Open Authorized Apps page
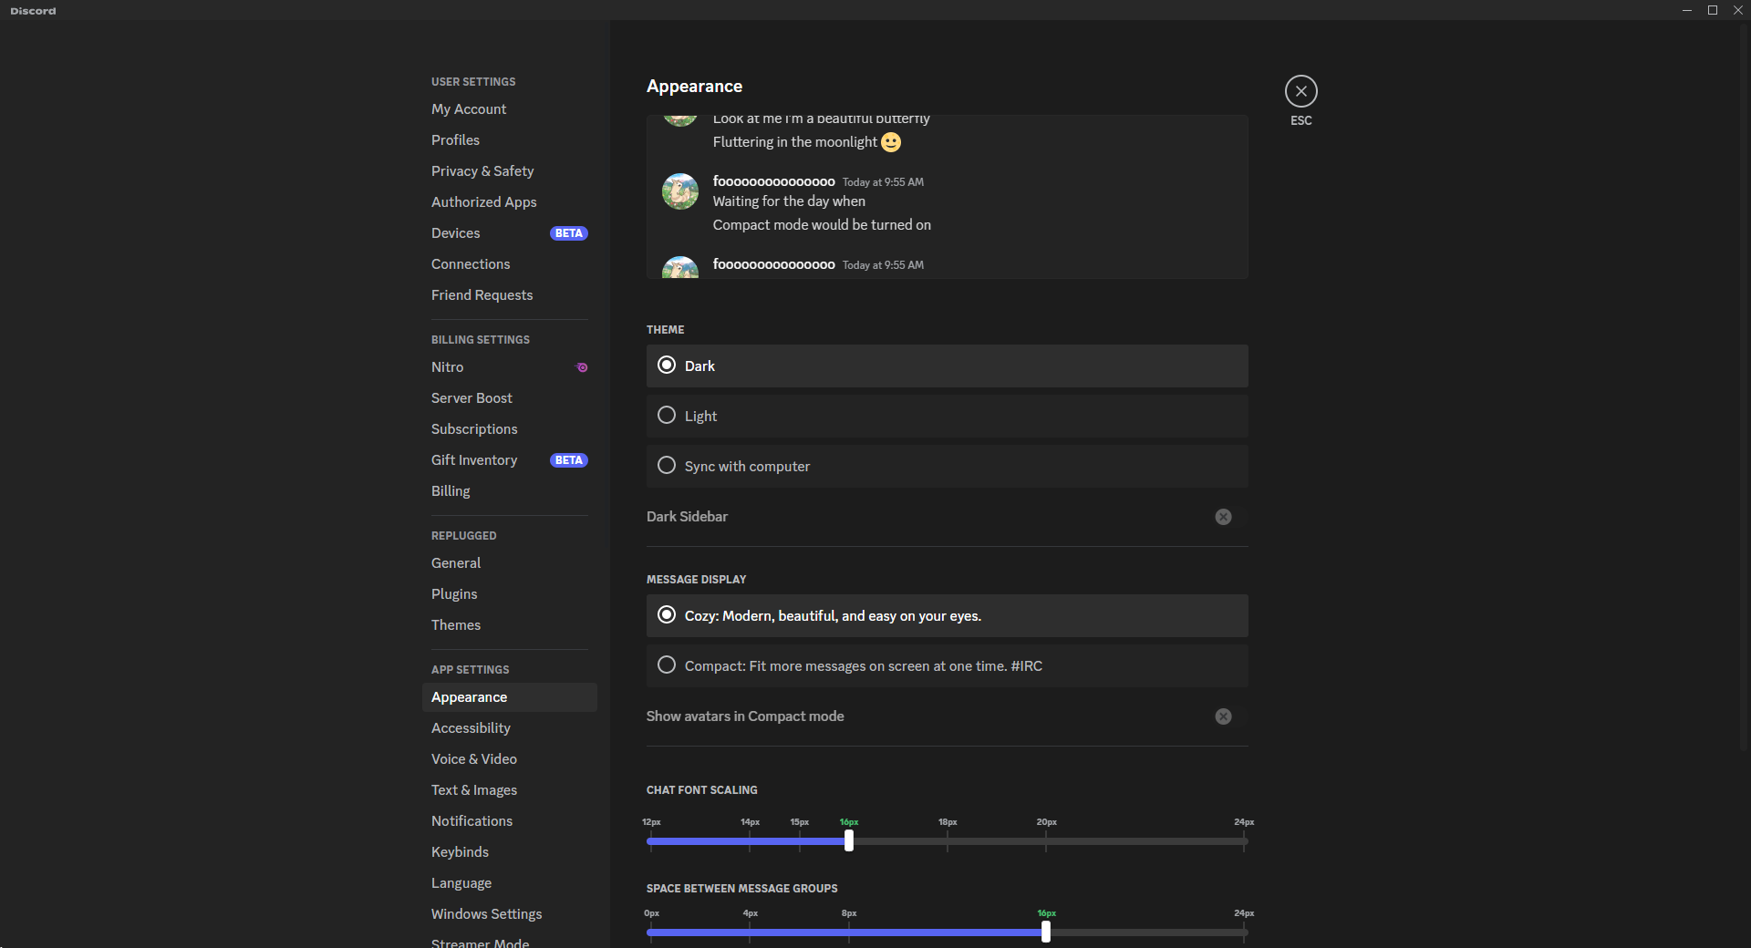This screenshot has width=1751, height=948. [509, 202]
